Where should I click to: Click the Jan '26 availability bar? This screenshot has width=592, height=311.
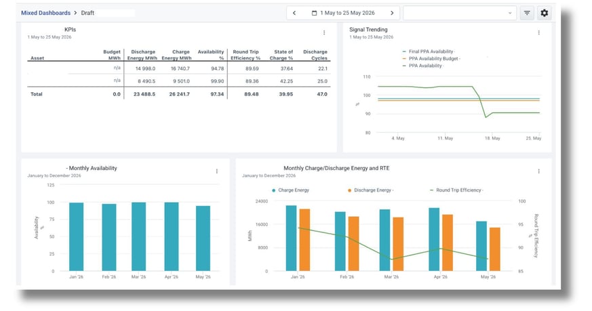point(76,236)
